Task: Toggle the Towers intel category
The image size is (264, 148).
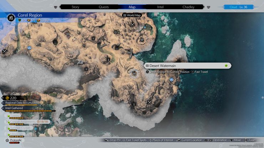Action: (x=13, y=116)
